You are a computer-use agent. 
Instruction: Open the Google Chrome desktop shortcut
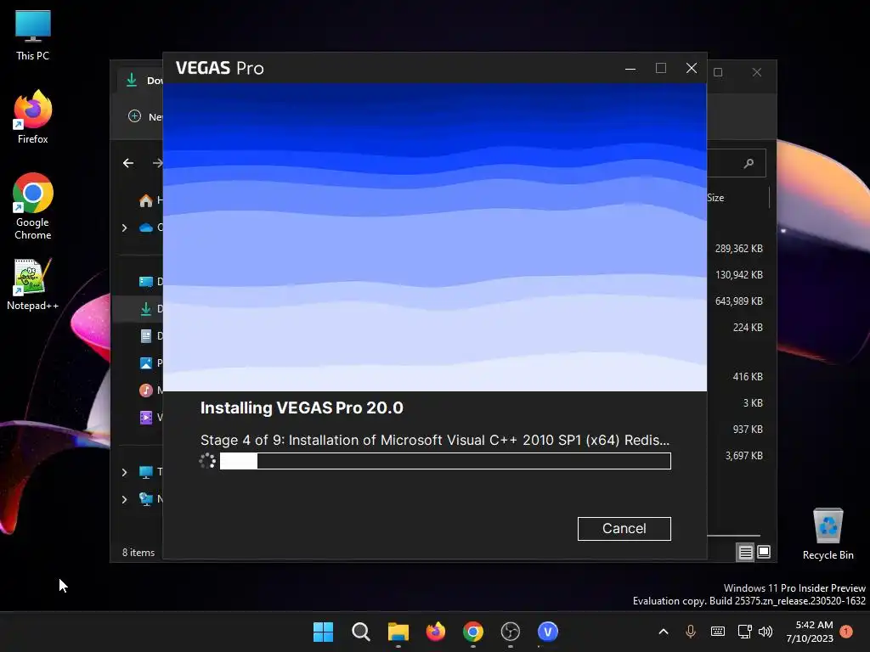pos(33,206)
